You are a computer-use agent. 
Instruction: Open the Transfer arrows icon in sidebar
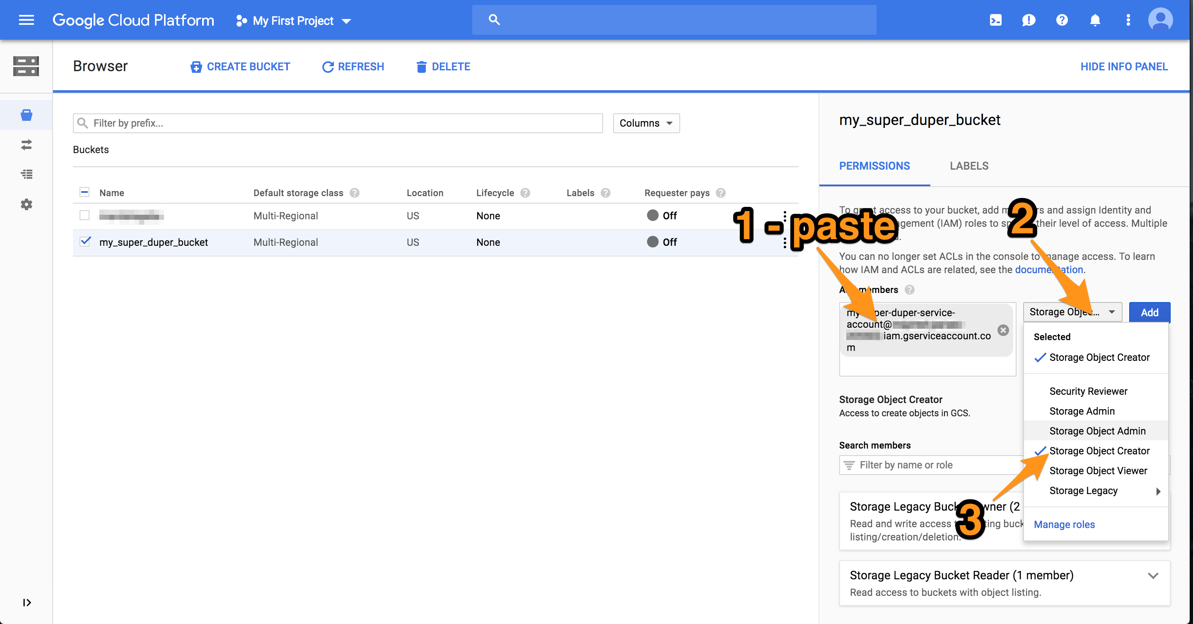pyautogui.click(x=27, y=145)
